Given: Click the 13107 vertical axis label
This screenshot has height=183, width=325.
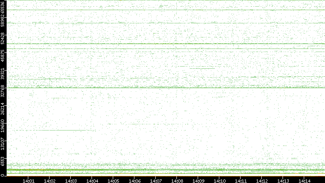Looking at the screenshot, I should (x=2, y=144).
